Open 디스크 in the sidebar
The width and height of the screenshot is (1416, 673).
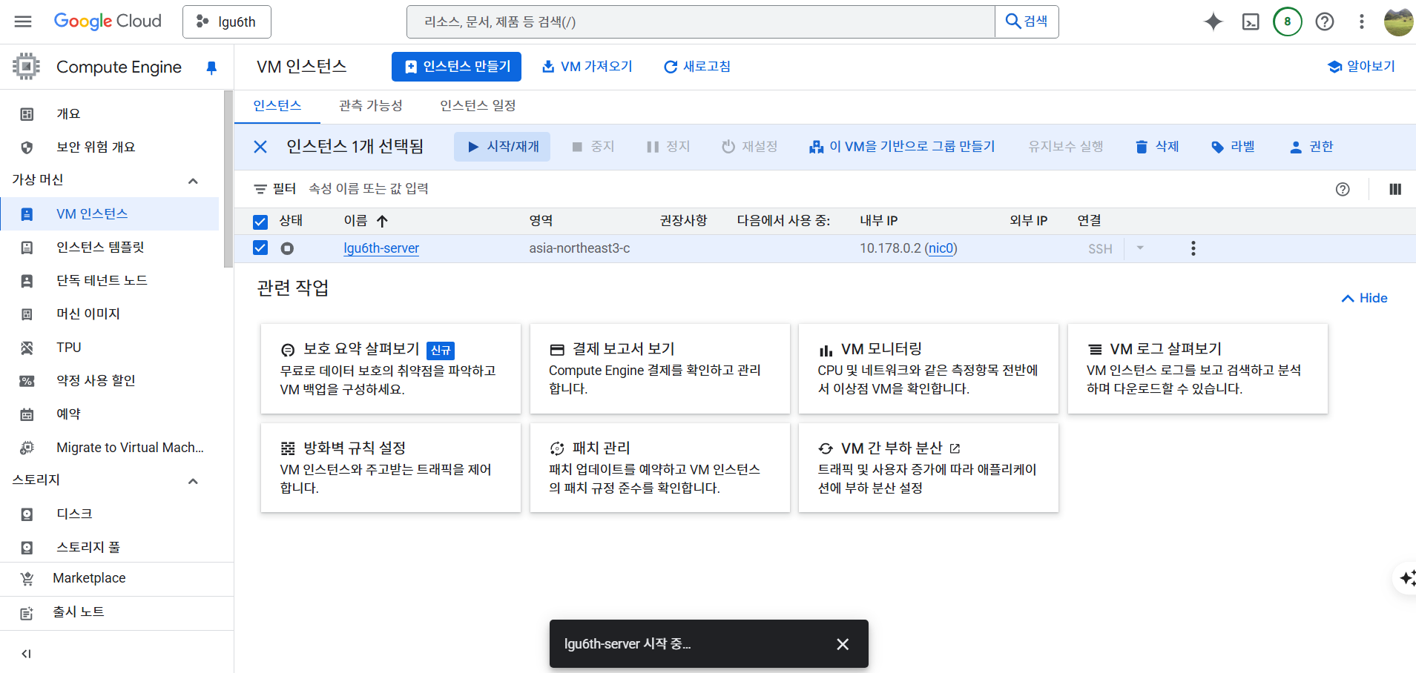(110, 514)
